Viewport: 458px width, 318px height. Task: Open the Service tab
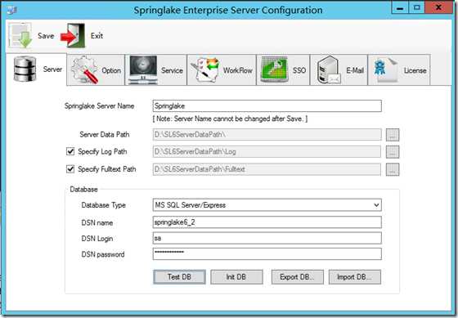point(156,70)
